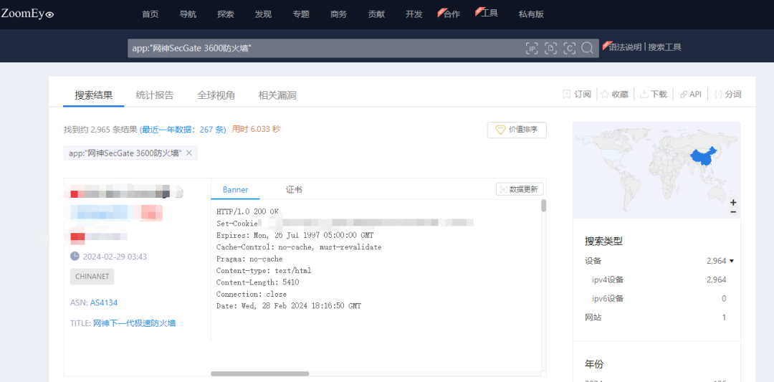The width and height of the screenshot is (774, 382).
Task: Click the magnifier search icon
Action: pyautogui.click(x=587, y=48)
